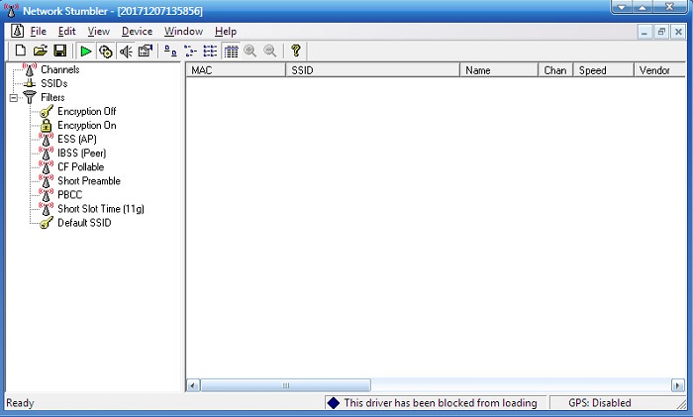Open a file with the folder icon
Image resolution: width=693 pixels, height=417 pixels.
[41, 51]
